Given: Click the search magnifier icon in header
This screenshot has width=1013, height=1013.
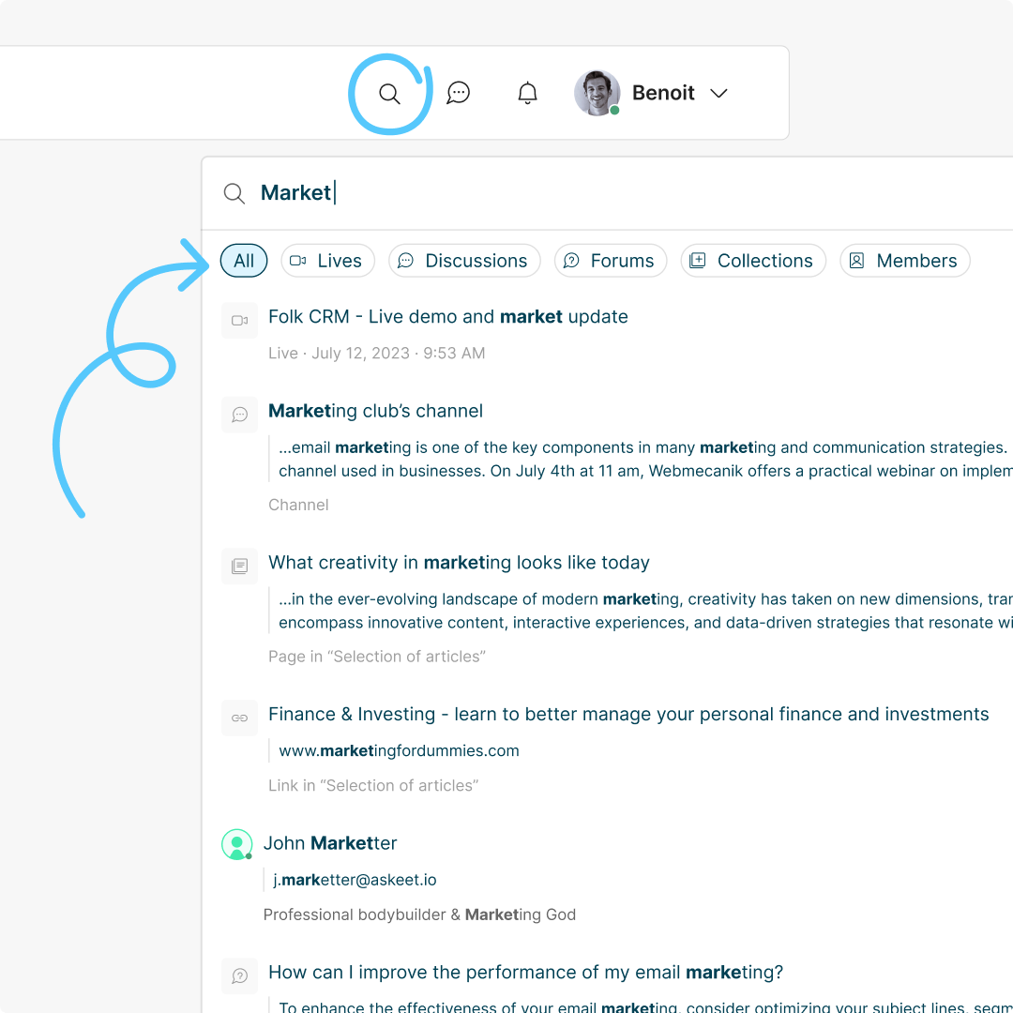Looking at the screenshot, I should click(389, 94).
